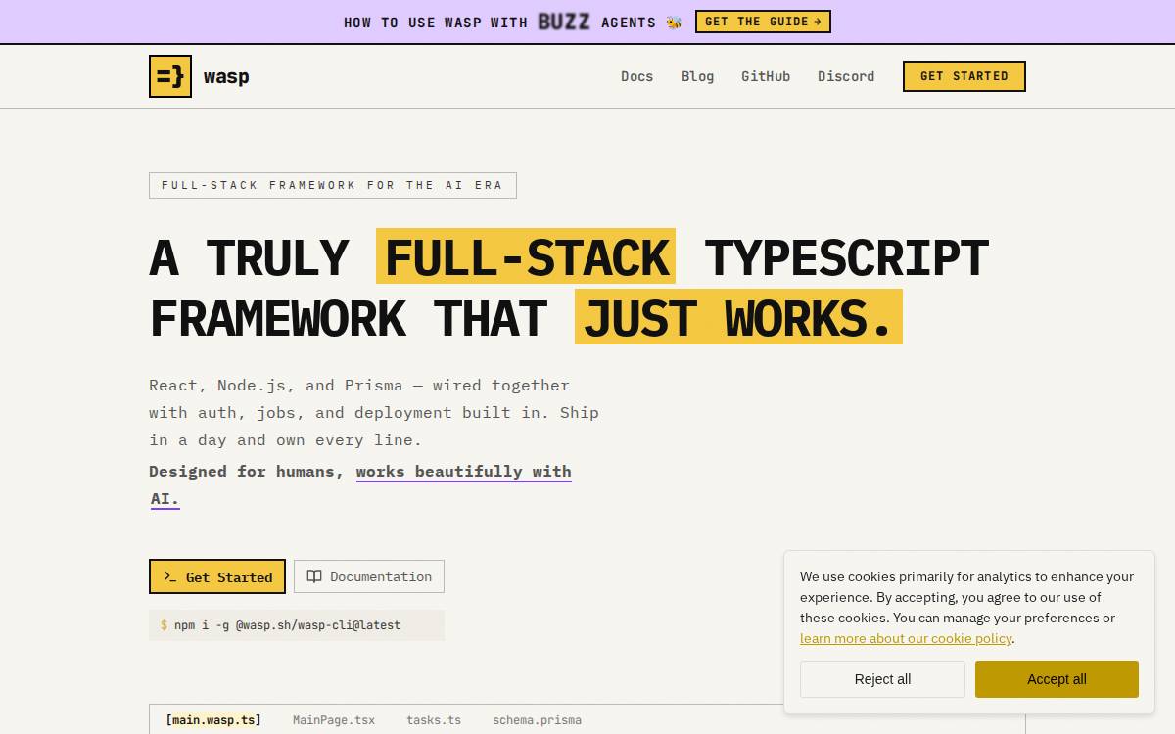This screenshot has height=734, width=1175.
Task: Switch to the tasks.ts tab
Action: coord(434,720)
